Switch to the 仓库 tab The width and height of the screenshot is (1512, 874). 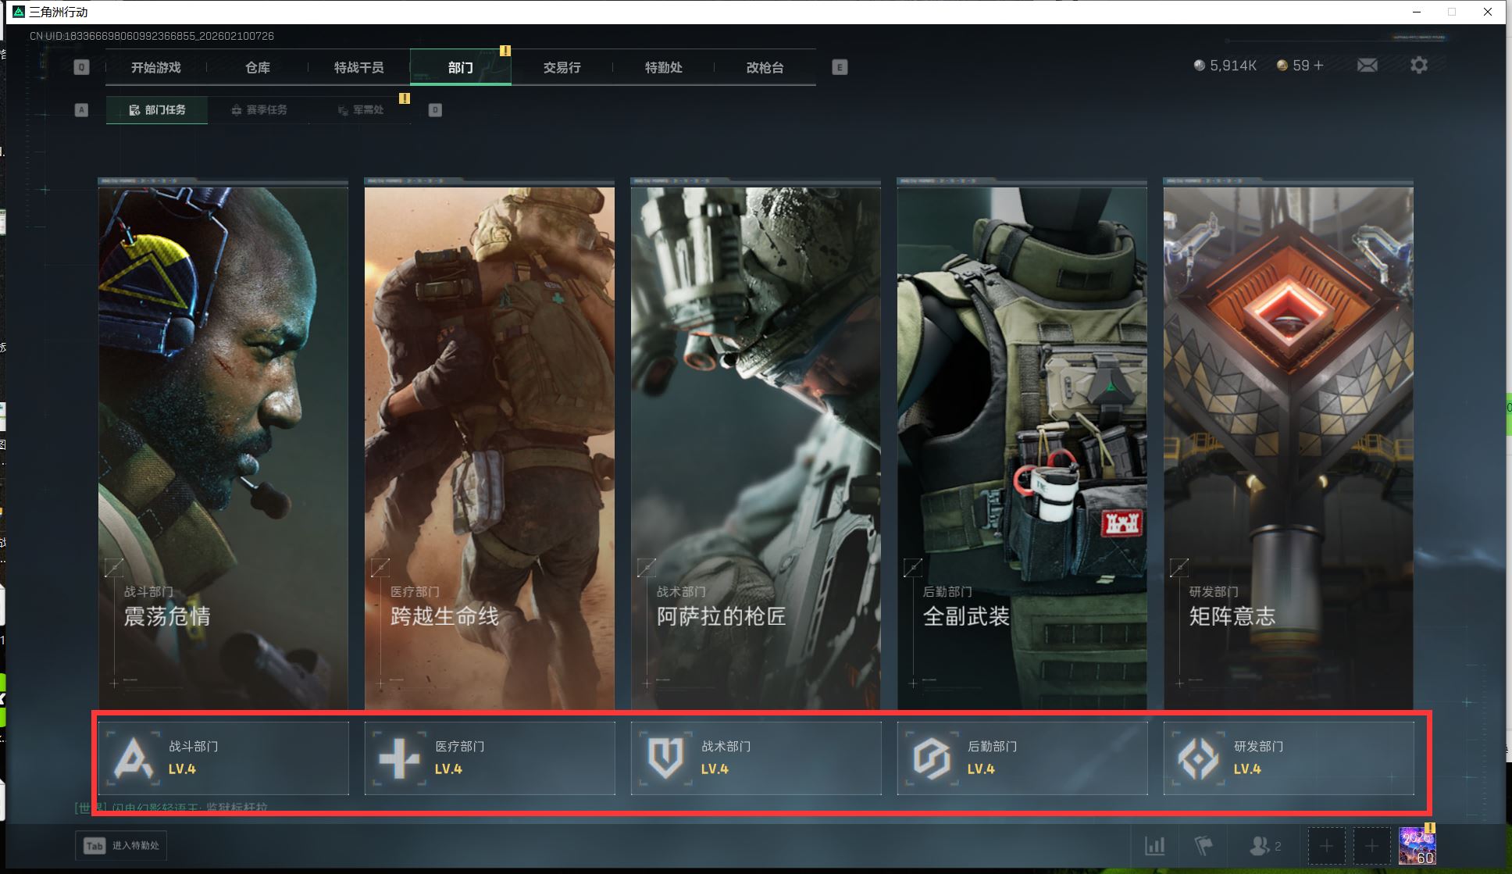point(258,68)
